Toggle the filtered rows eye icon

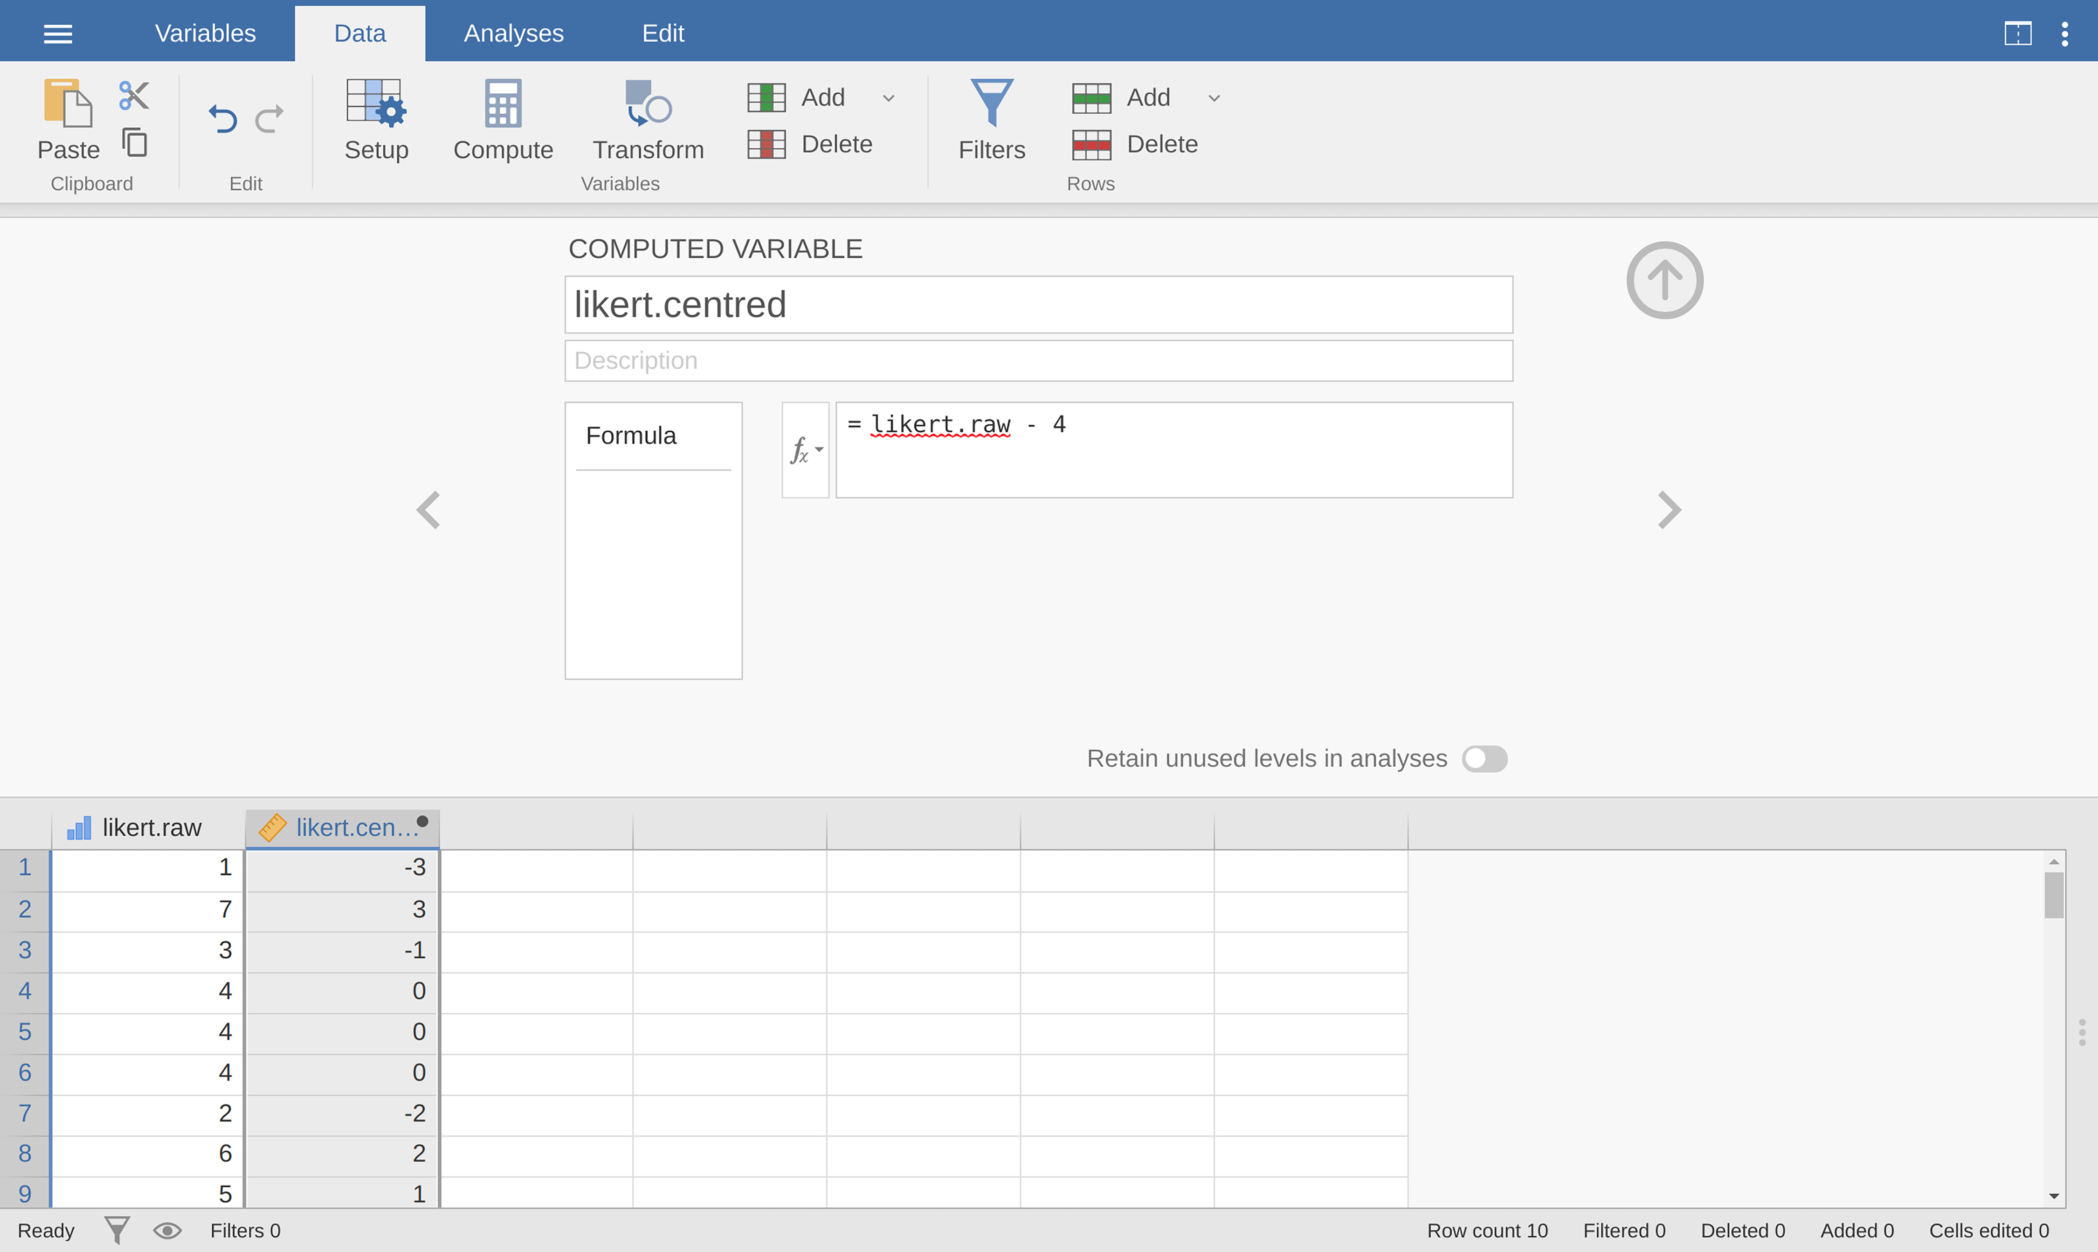click(167, 1231)
